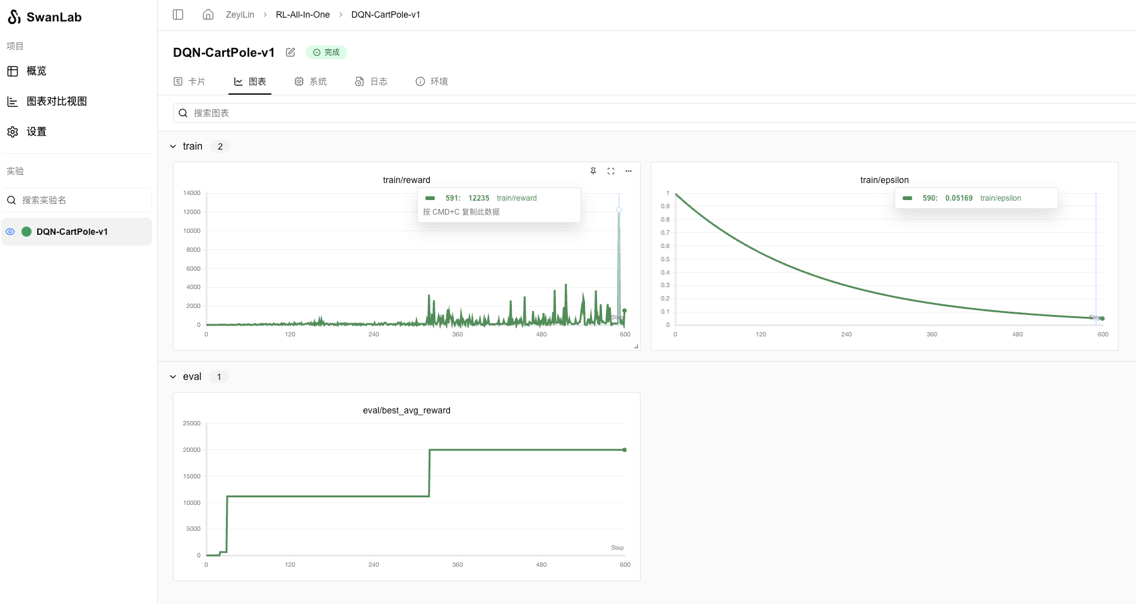Toggle visibility eye of DQN-CartPole-v1 experiment
This screenshot has height=604, width=1136.
pyautogui.click(x=10, y=232)
